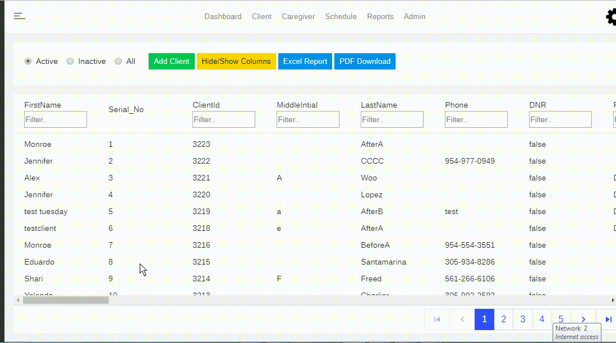
Task: Click last name AfterB
Action: coord(371,211)
